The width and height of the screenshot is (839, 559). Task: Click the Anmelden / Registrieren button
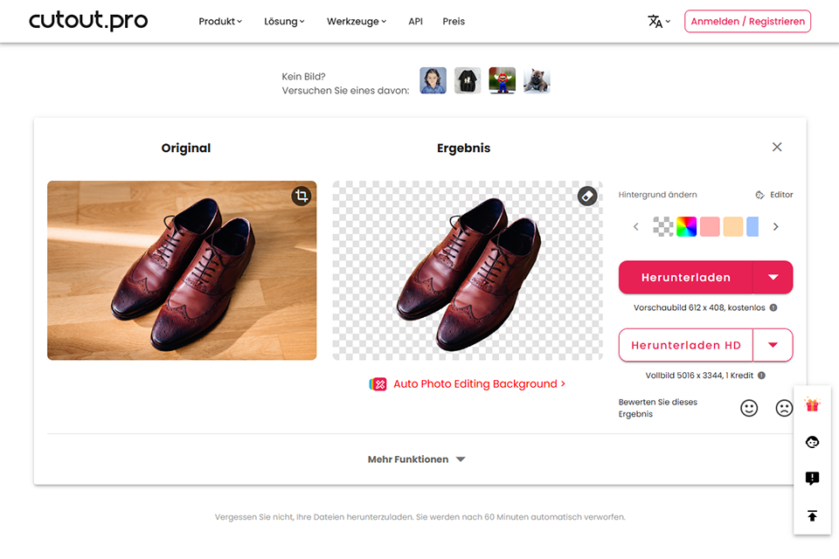tap(747, 21)
